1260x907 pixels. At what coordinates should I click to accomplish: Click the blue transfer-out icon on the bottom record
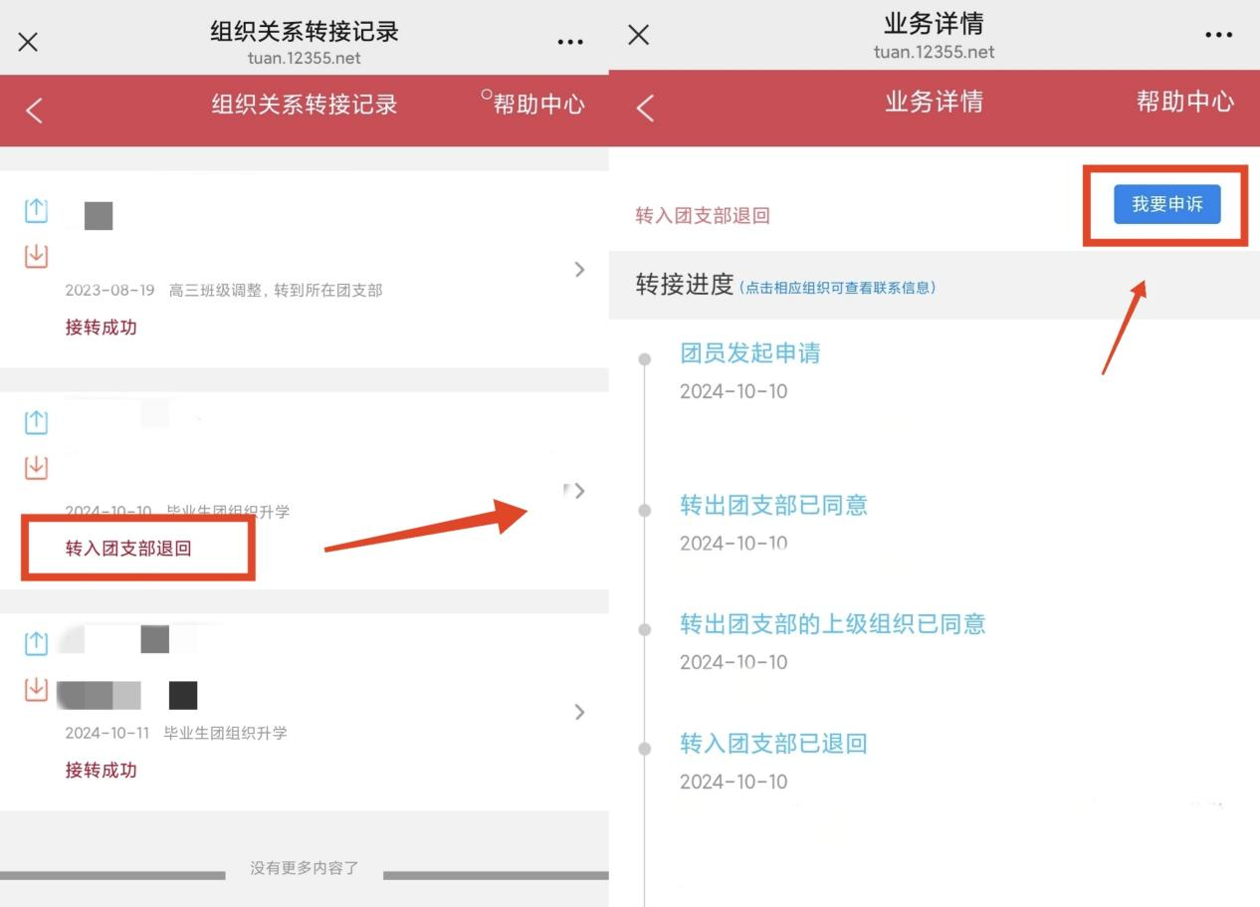[x=36, y=643]
